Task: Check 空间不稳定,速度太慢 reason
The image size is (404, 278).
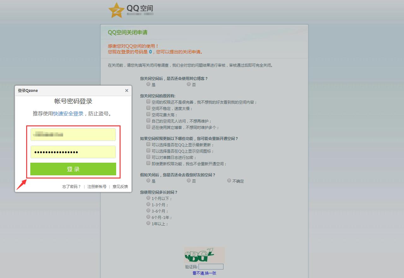Action: click(148, 107)
